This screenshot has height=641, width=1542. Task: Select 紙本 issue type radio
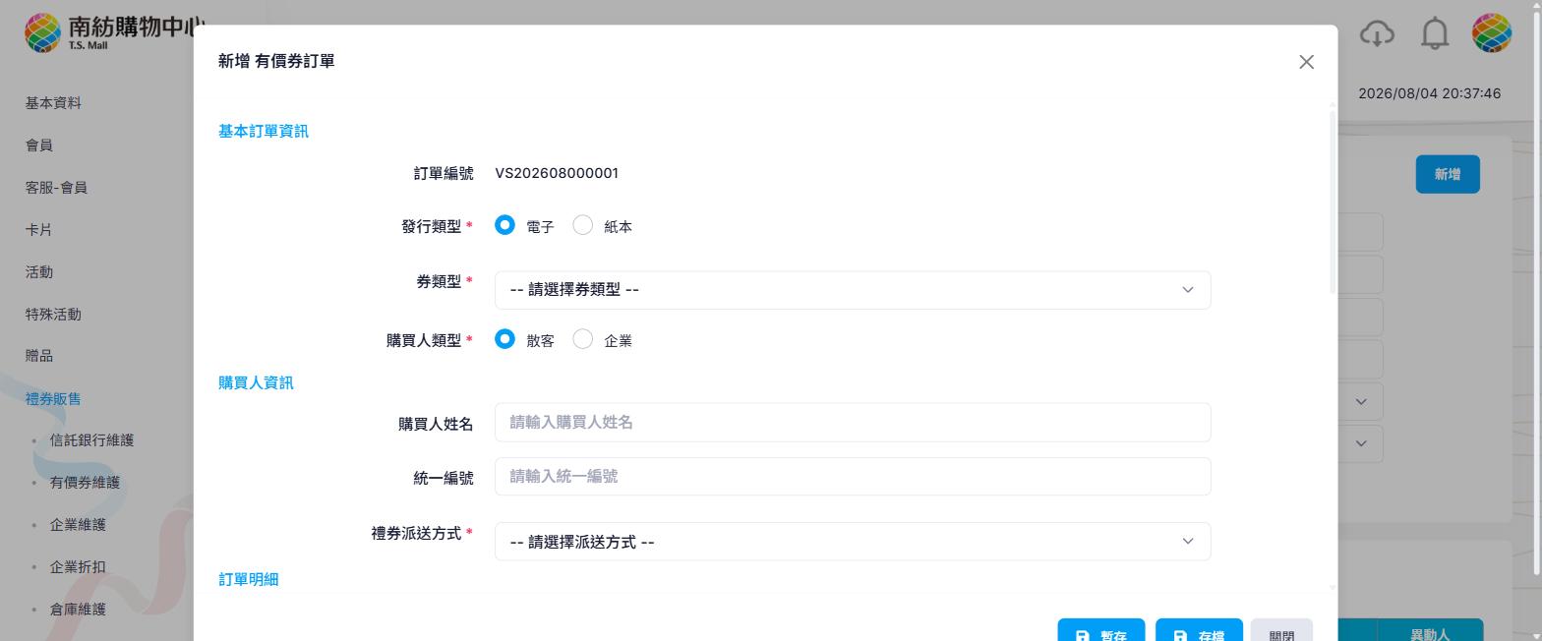[582, 225]
